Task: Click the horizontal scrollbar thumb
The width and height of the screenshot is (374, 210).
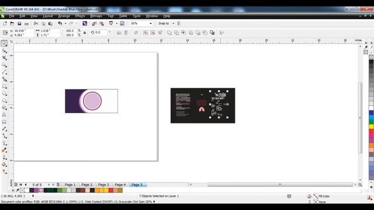Action: pyautogui.click(x=280, y=184)
